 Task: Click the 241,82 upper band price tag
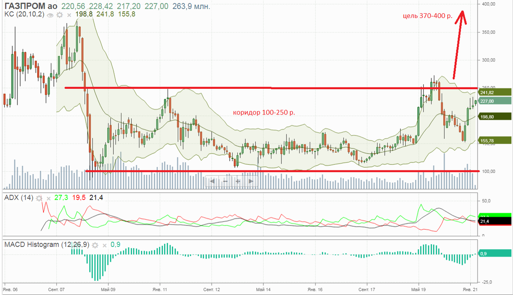(x=495, y=92)
